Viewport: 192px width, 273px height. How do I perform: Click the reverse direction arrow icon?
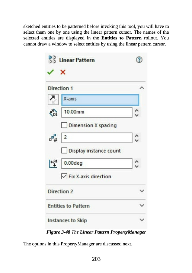[53, 99]
